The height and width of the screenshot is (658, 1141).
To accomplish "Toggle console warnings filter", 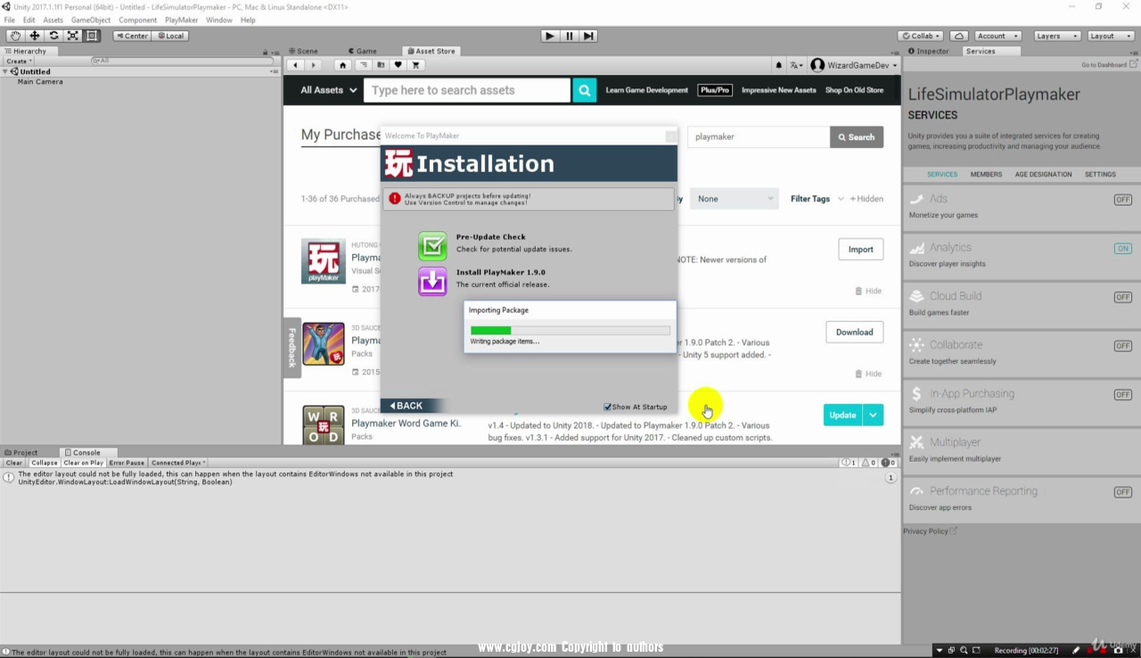I will coord(868,463).
